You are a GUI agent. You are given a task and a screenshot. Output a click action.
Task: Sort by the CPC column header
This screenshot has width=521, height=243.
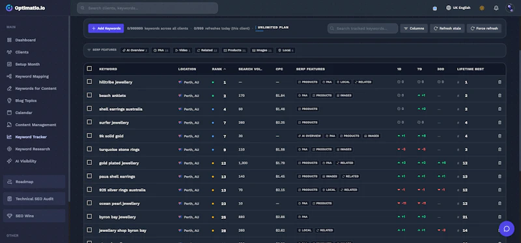pos(279,69)
